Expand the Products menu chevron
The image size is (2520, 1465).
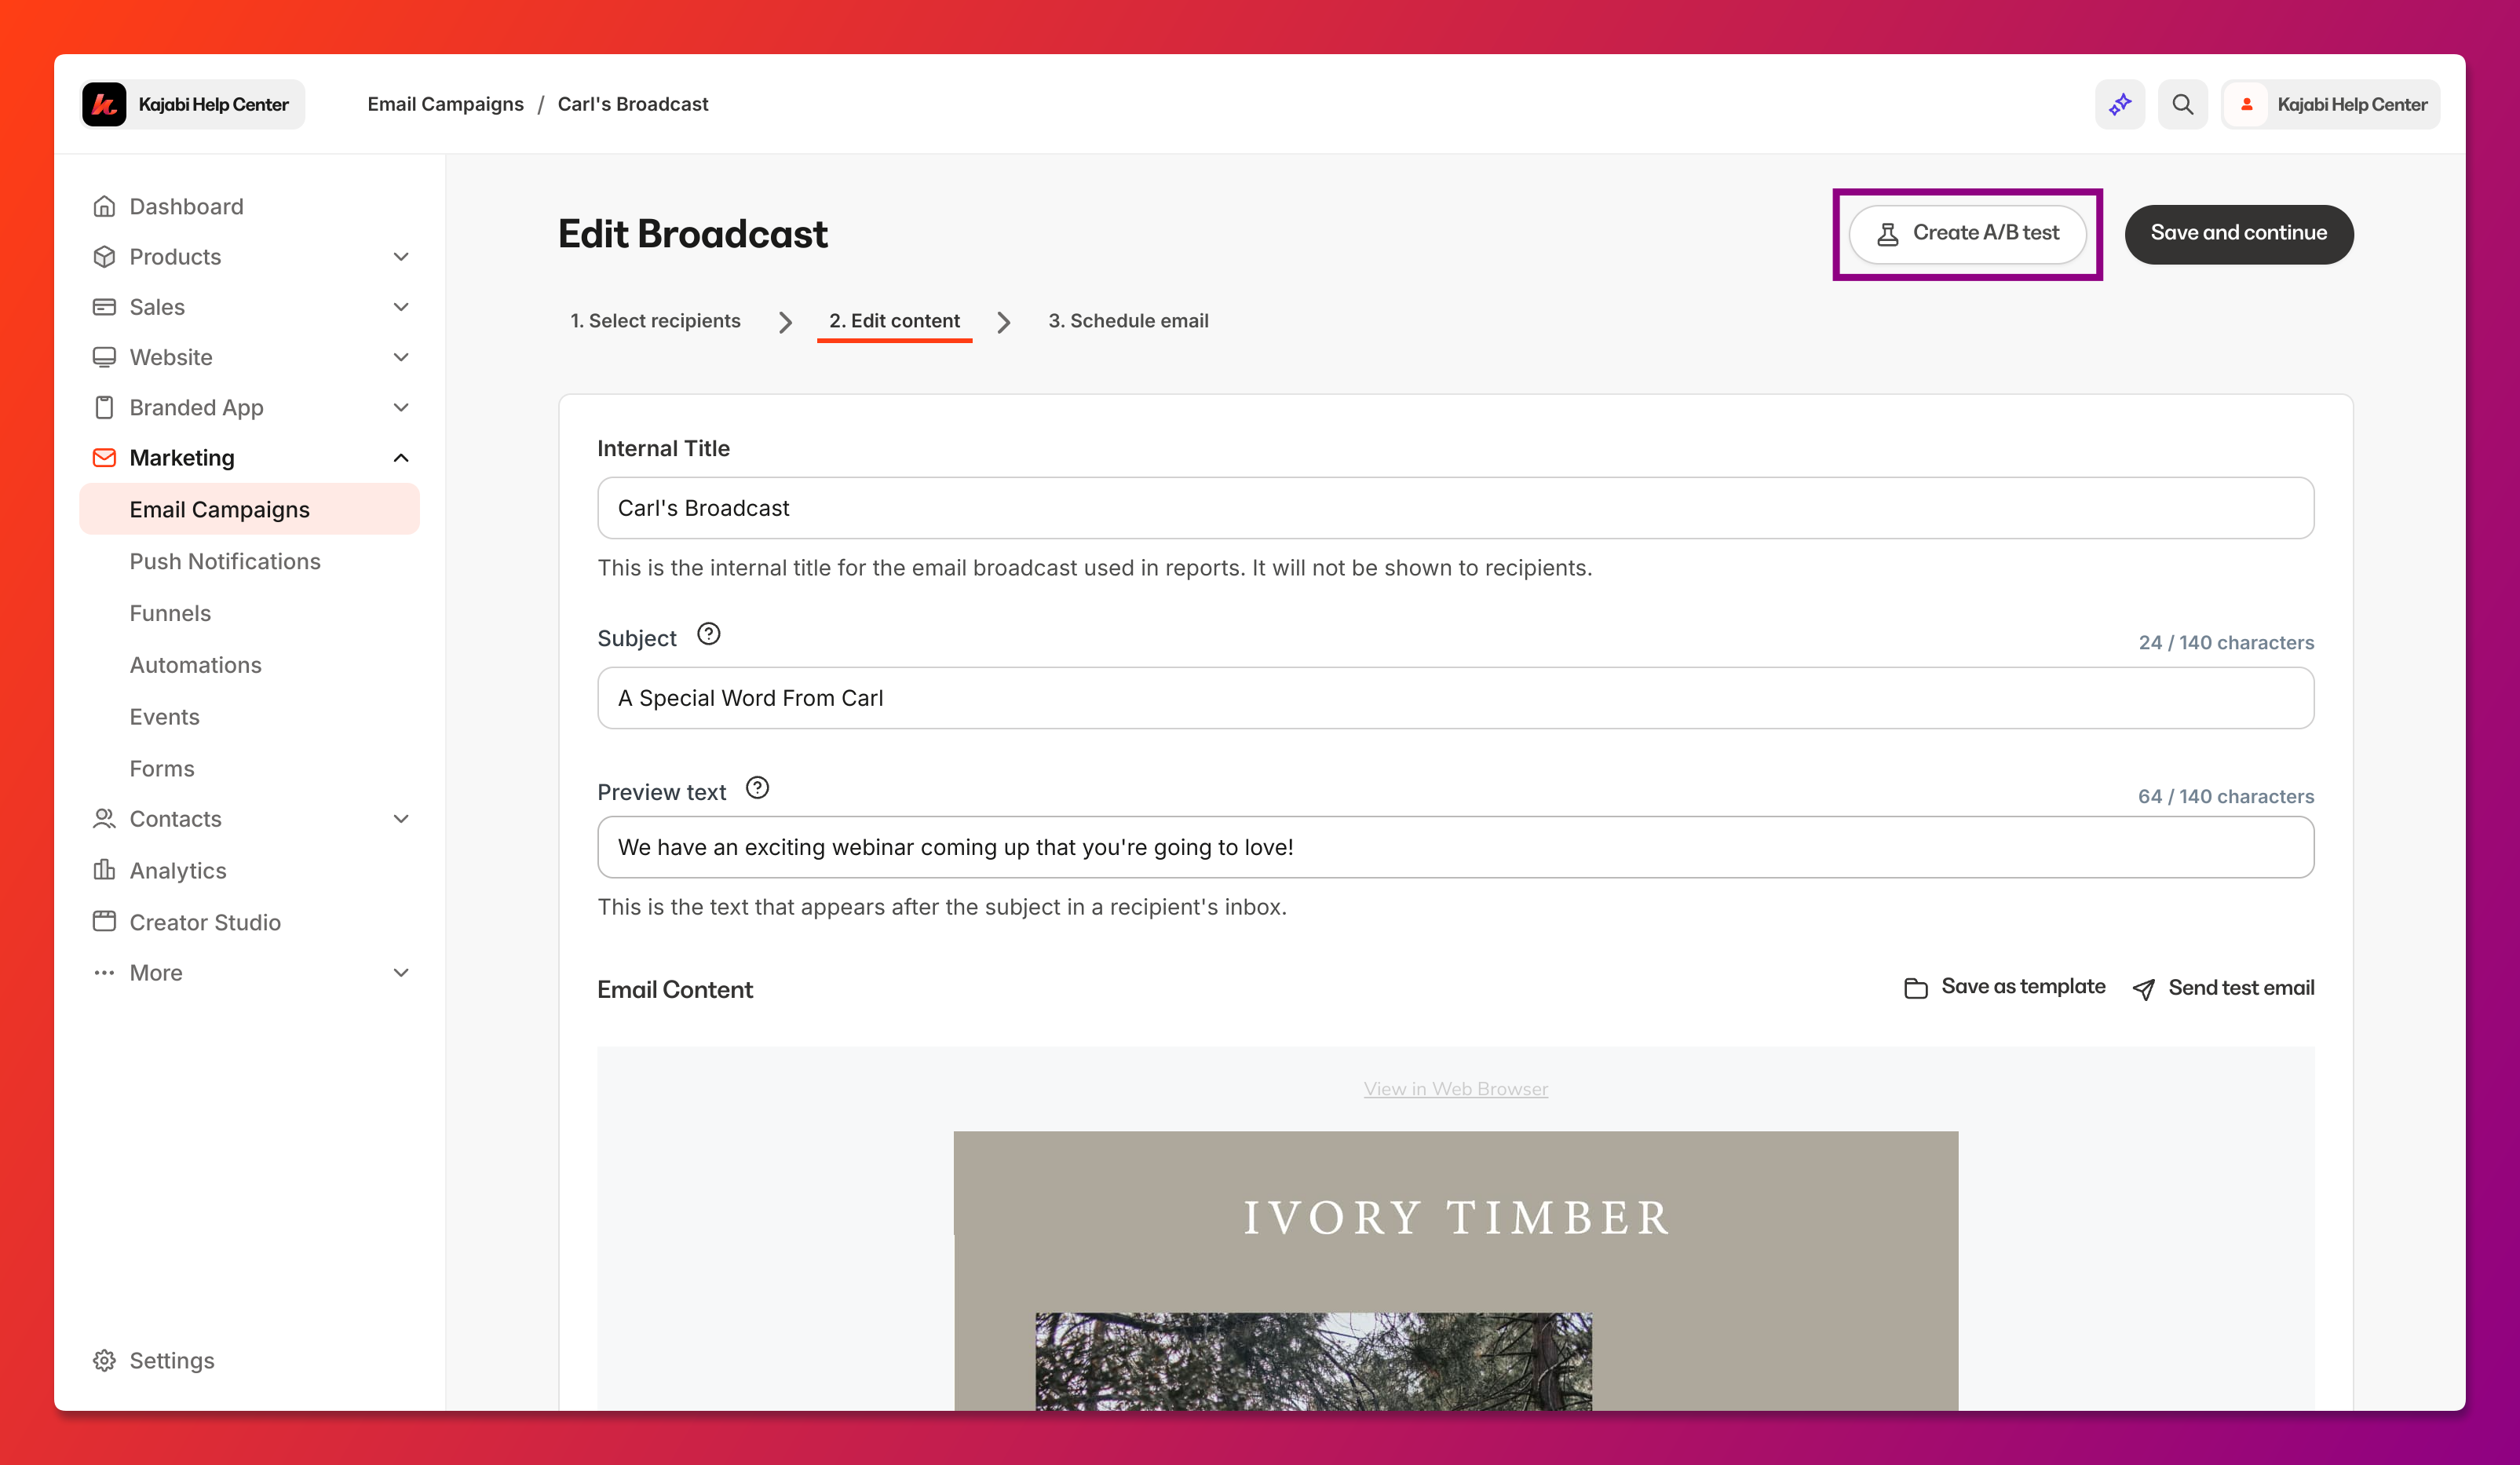(401, 256)
